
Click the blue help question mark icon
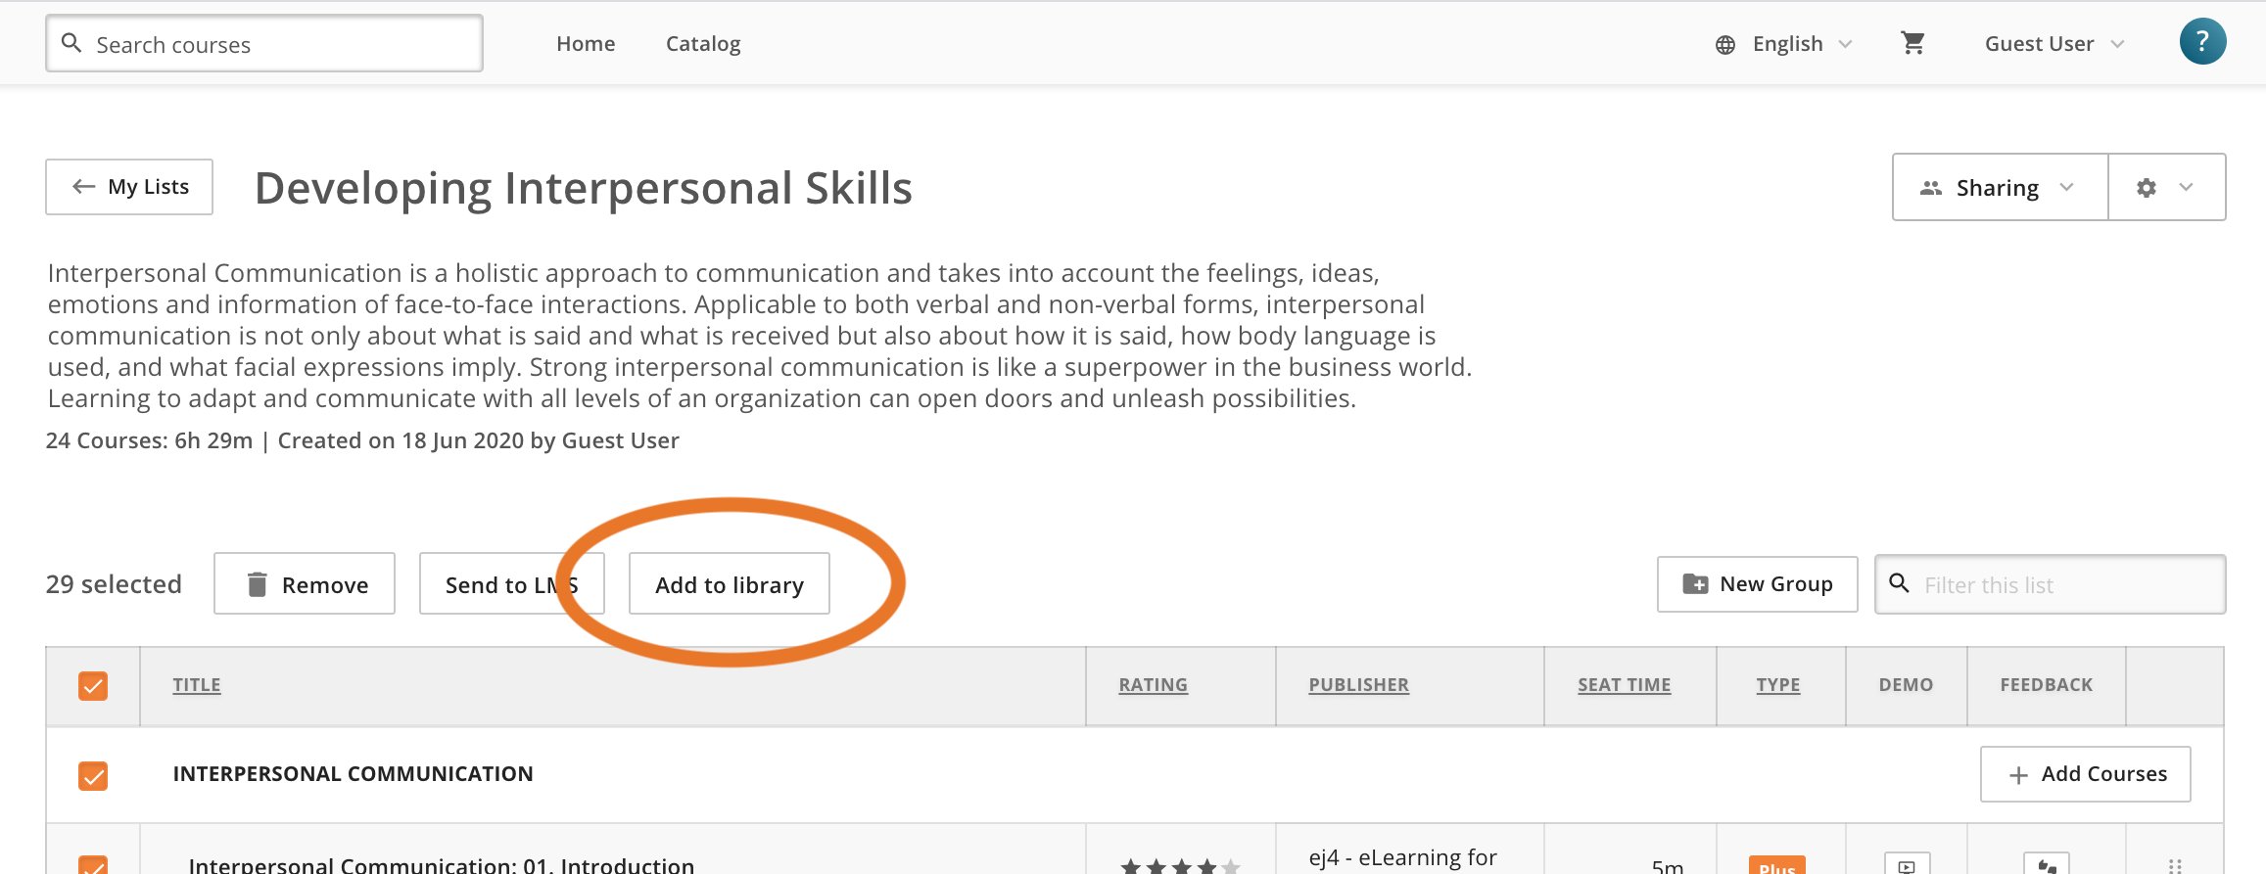tap(2202, 42)
